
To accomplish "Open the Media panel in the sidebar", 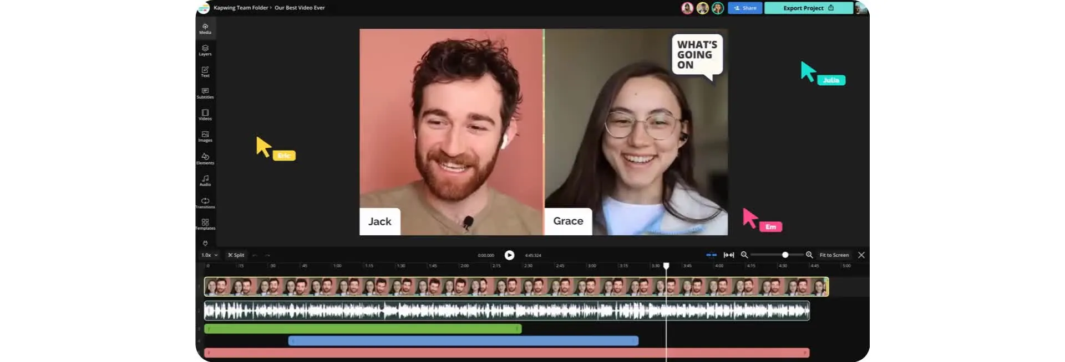I will [205, 29].
